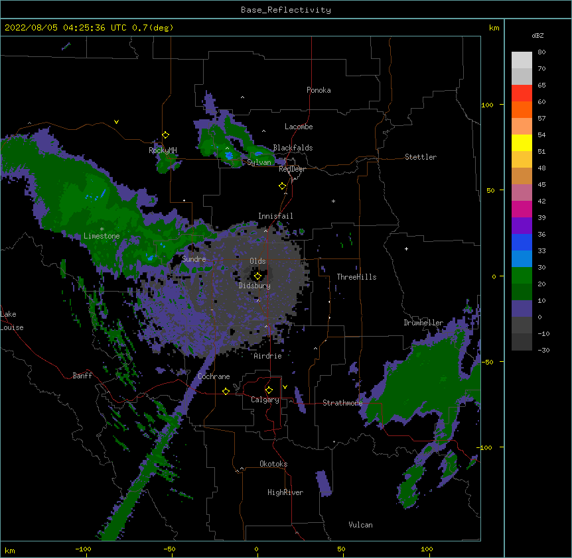The height and width of the screenshot is (558, 572).
Task: Click the white asterisk marker east of Innisfail
Action: 333,201
